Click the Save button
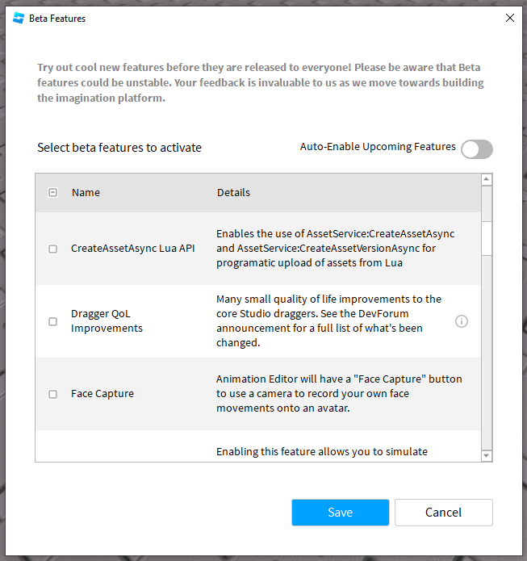The image size is (527, 561). pos(341,513)
